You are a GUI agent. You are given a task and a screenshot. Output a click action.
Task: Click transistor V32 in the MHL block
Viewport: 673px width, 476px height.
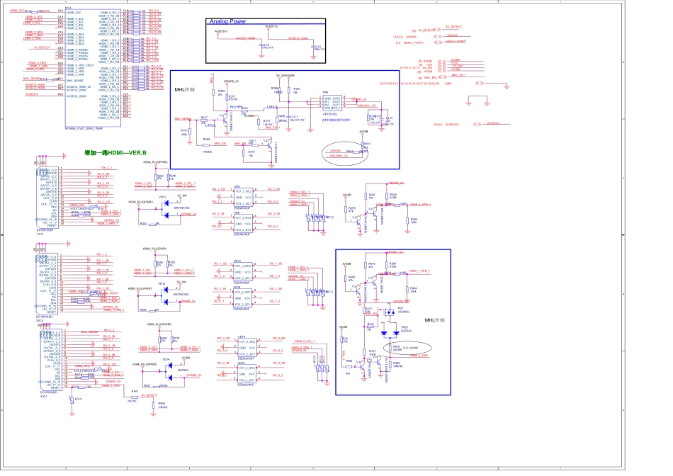[224, 120]
